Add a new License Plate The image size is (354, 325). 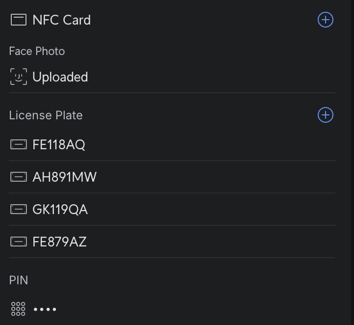coord(326,115)
